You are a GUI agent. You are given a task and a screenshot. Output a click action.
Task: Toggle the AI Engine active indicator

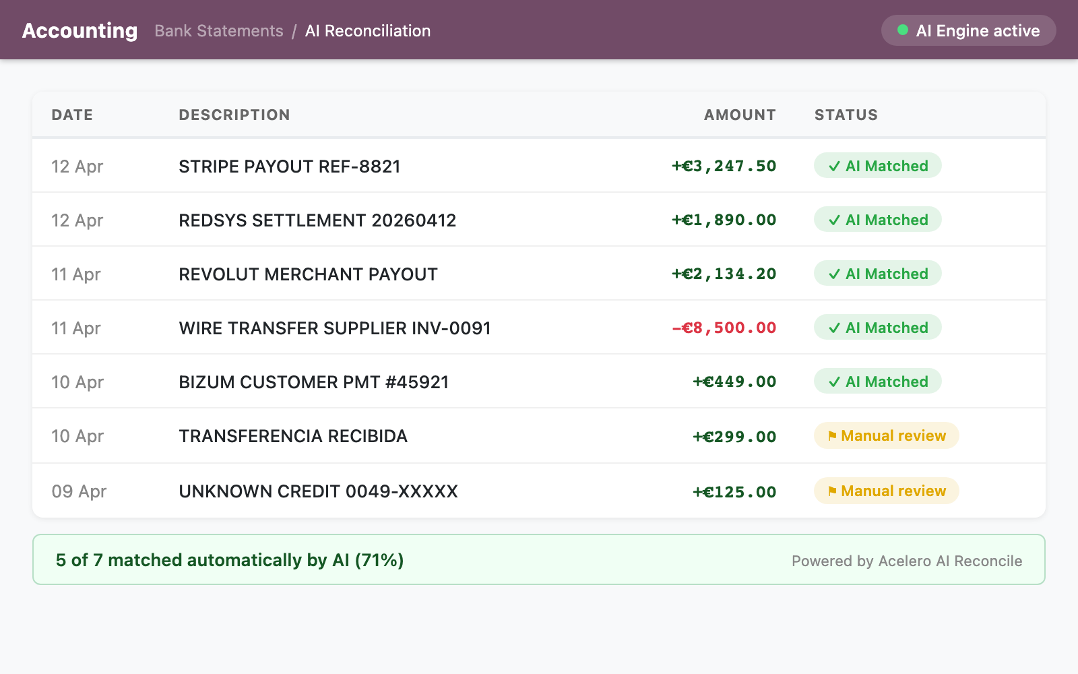969,30
